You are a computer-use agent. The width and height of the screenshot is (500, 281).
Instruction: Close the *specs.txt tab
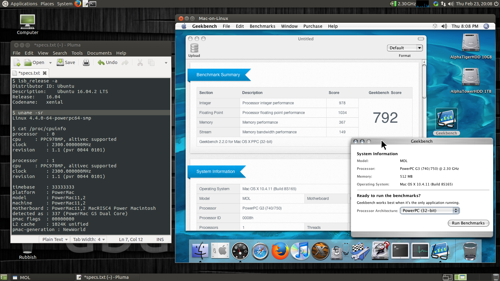coord(45,73)
